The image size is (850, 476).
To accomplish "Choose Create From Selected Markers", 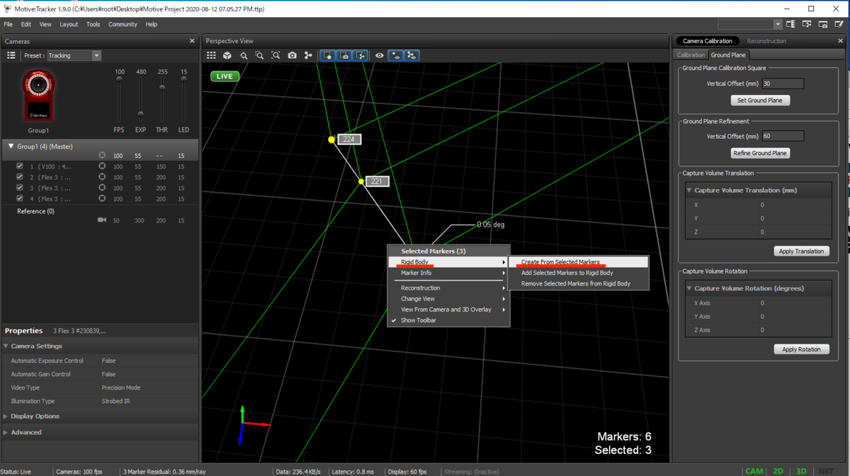I will (x=578, y=262).
